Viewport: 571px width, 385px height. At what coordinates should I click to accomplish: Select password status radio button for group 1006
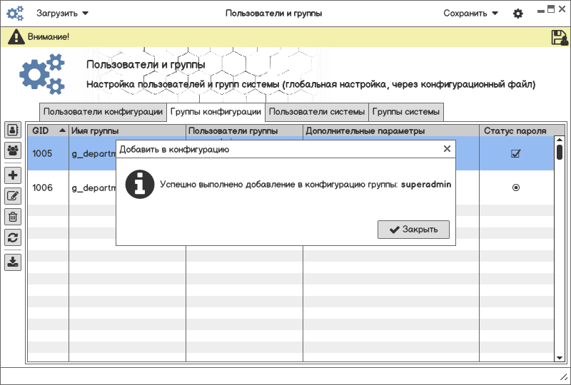(x=515, y=188)
